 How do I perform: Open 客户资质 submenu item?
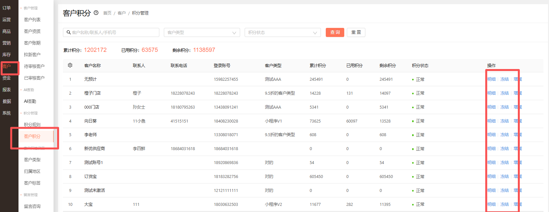click(32, 31)
